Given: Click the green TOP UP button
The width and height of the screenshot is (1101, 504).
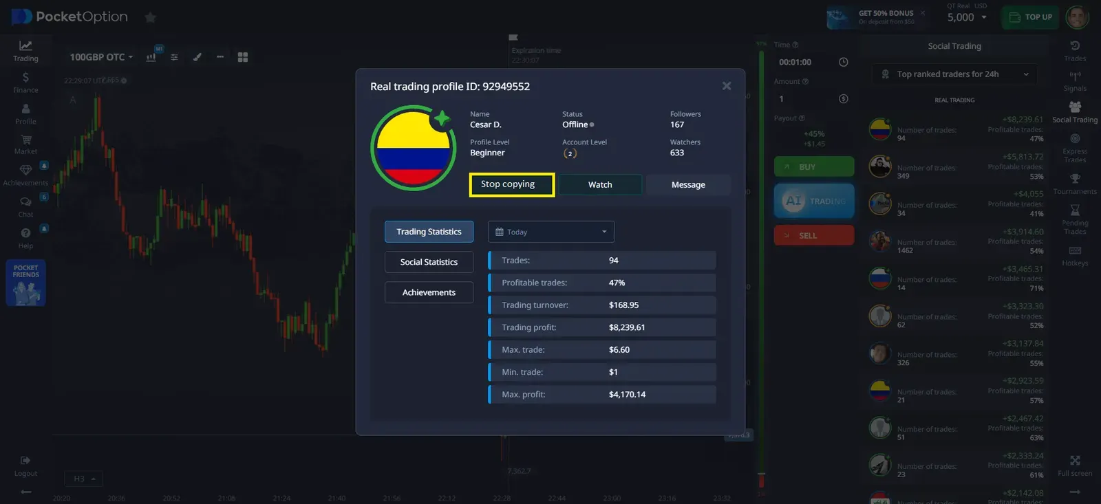Looking at the screenshot, I should point(1030,17).
